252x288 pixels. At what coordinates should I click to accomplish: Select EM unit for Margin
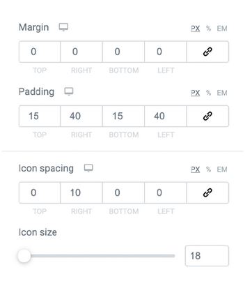(222, 29)
